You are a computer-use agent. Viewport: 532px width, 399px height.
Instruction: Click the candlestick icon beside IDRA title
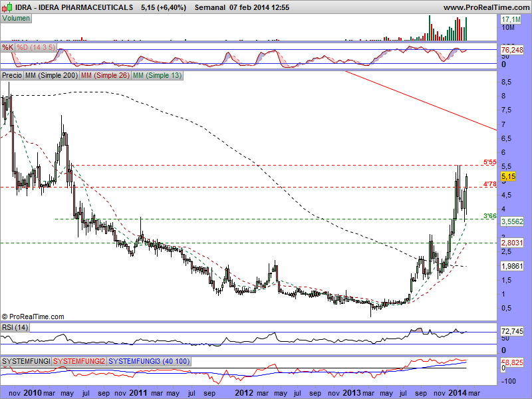point(7,7)
